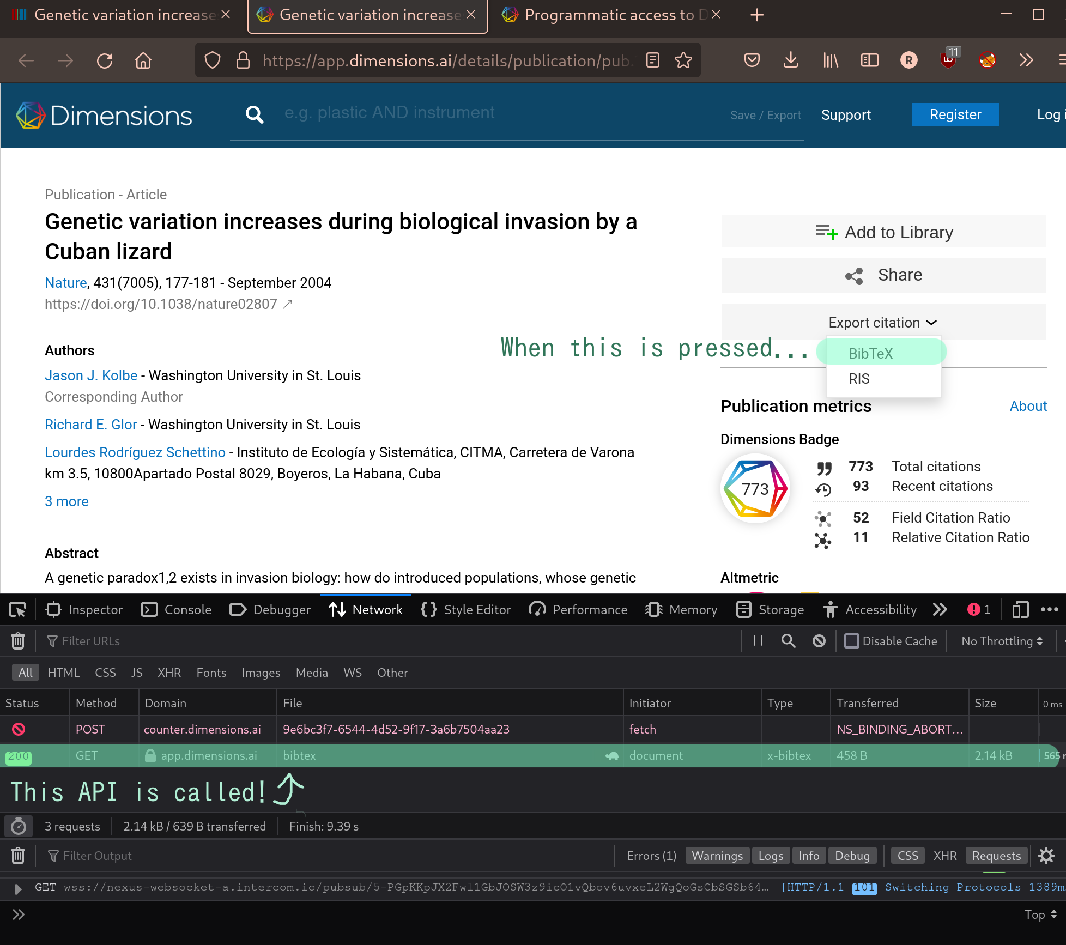1066x945 pixels.
Task: Open the Top context selector
Action: (x=1040, y=914)
